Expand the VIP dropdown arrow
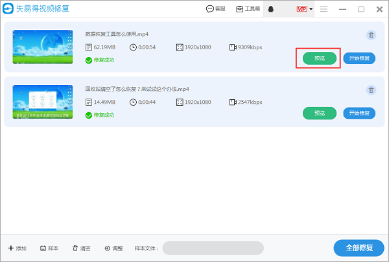The image size is (389, 262). pyautogui.click(x=312, y=9)
